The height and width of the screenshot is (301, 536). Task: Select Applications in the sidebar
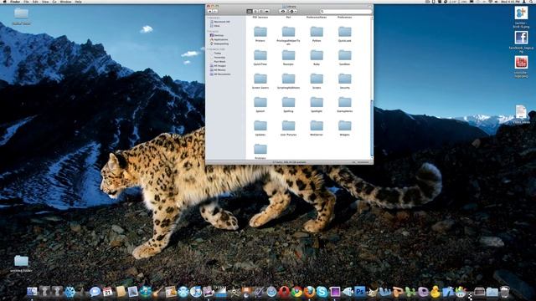pyautogui.click(x=219, y=39)
